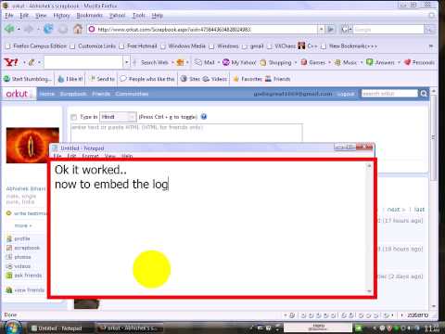Screen dimensions: 445x334
Task: Open Firefox Campus Edition bookmark
Action: (36, 46)
